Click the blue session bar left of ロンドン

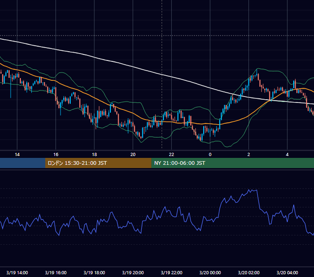[23, 163]
